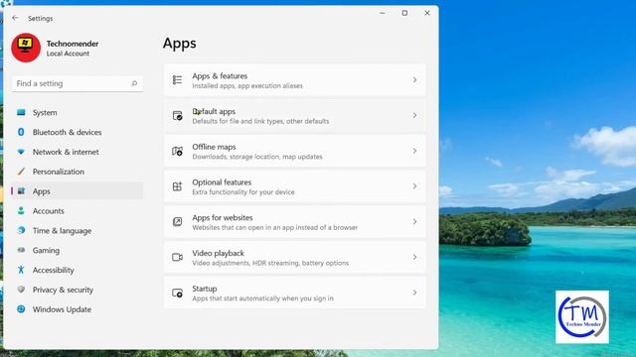Click Time & language label
This screenshot has height=357, width=636.
tap(62, 231)
